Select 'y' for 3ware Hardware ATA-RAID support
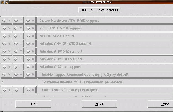173x112 pixels. click(6, 20)
